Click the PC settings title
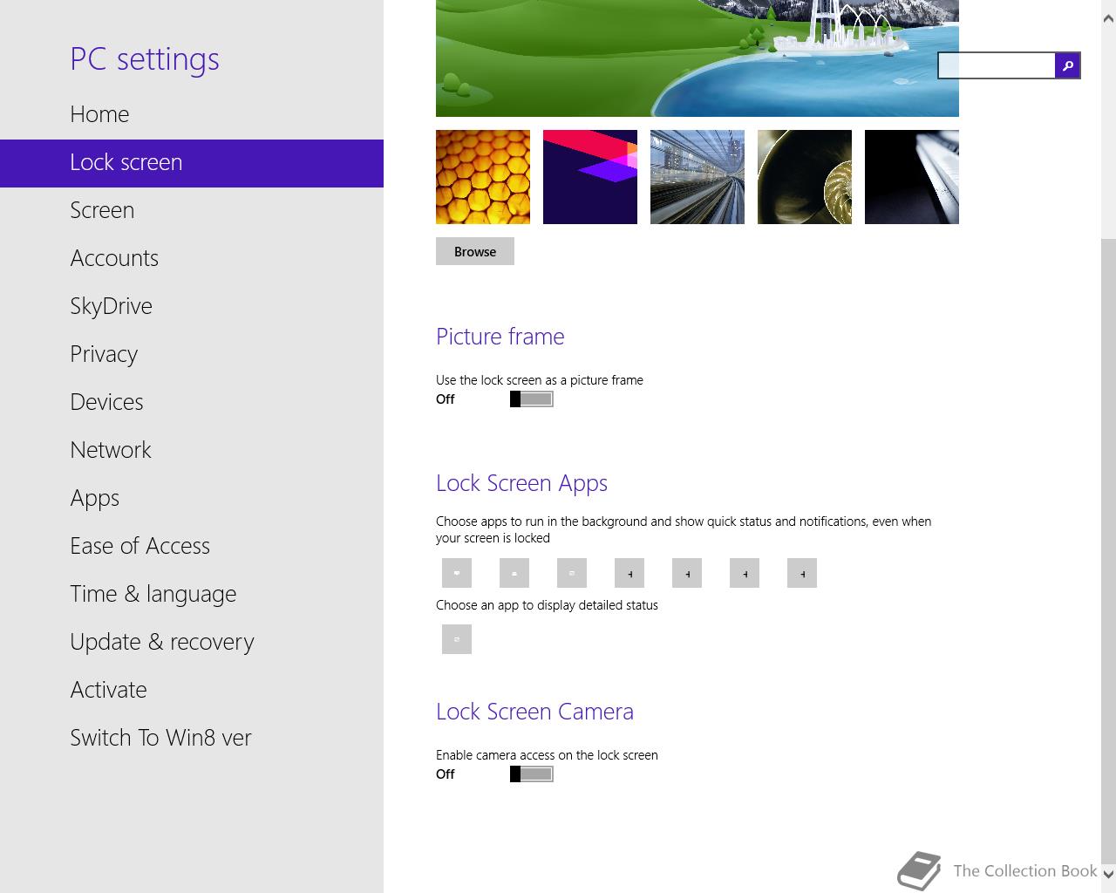The image size is (1116, 893). point(145,59)
